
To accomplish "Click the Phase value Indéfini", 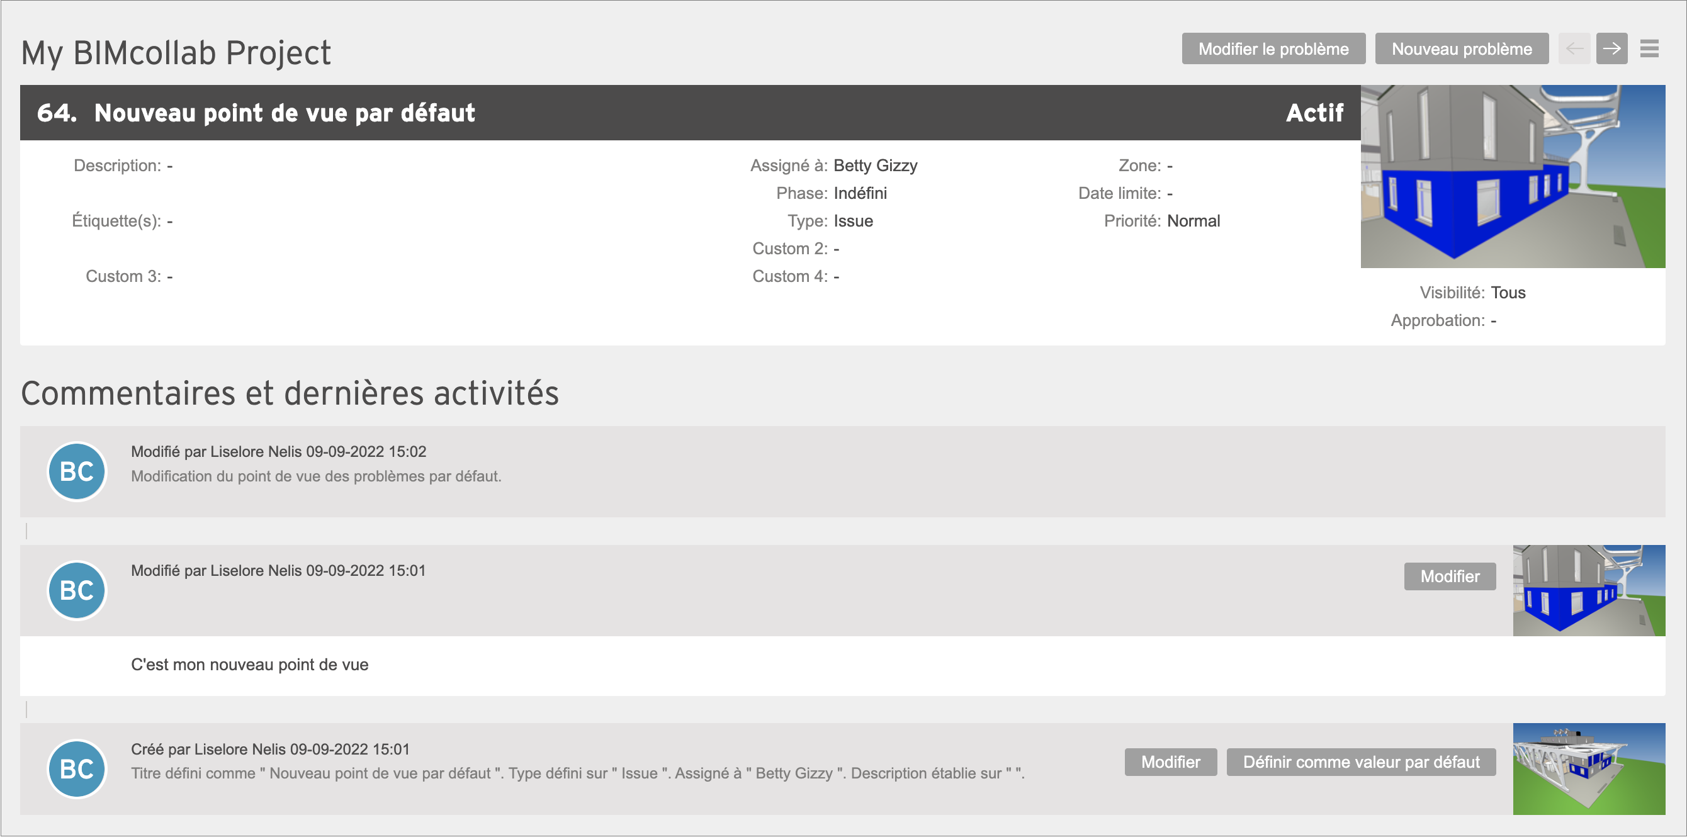I will (x=860, y=193).
